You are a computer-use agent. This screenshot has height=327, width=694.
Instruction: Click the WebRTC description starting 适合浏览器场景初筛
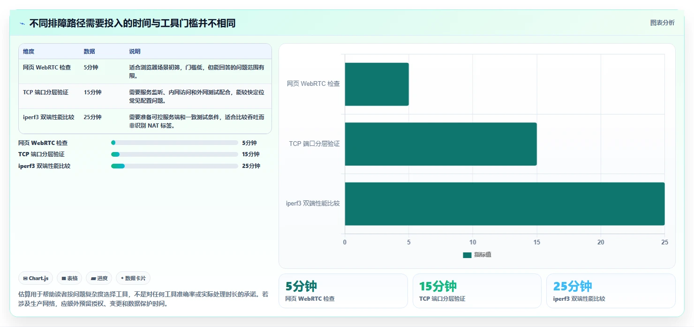coord(197,72)
